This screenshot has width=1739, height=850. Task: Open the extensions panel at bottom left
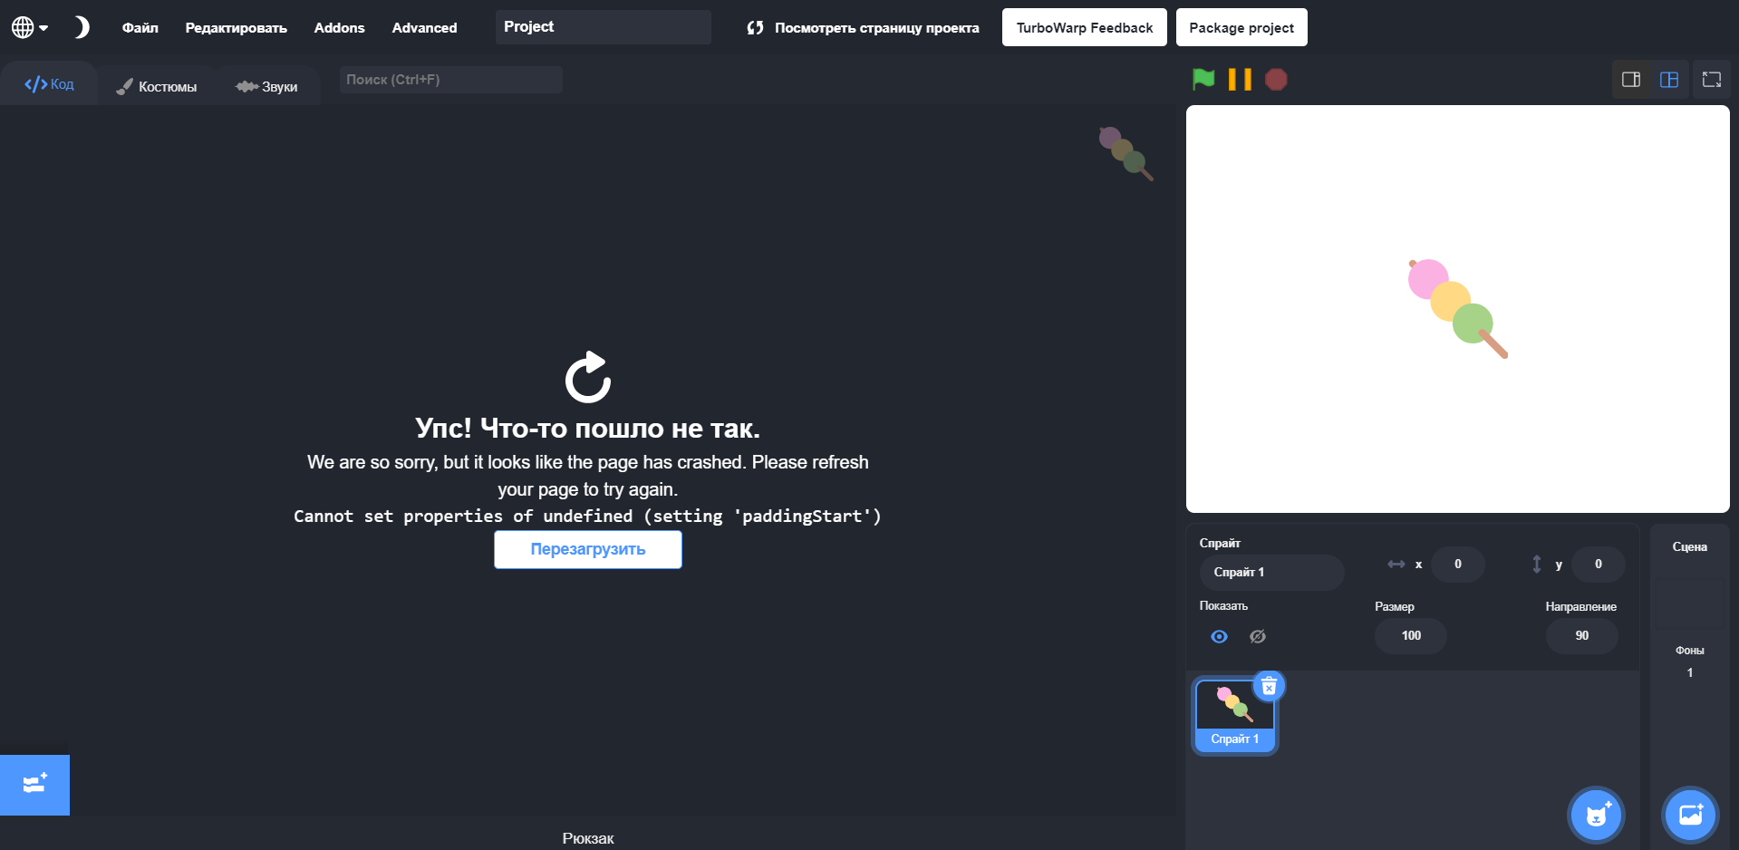pyautogui.click(x=34, y=784)
